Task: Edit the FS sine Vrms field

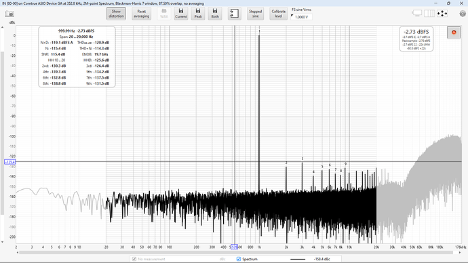Action: 302,17
